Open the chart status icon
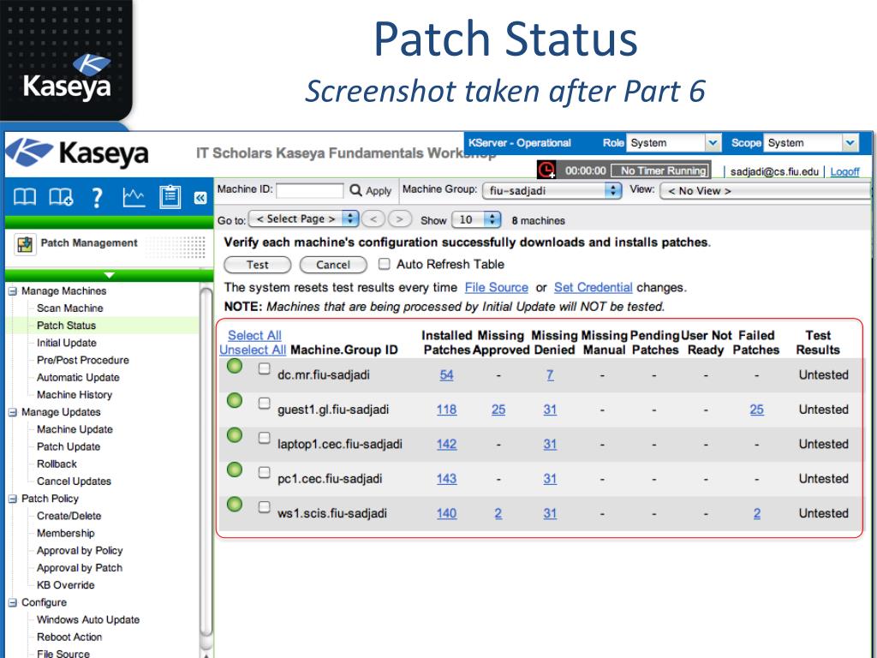The height and width of the screenshot is (658, 877). (134, 197)
